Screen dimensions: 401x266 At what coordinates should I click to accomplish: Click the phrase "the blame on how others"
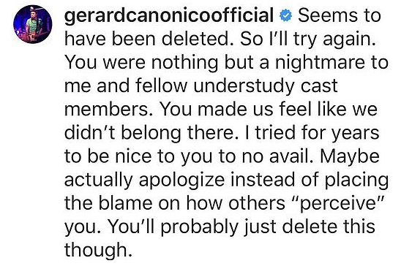(x=175, y=203)
